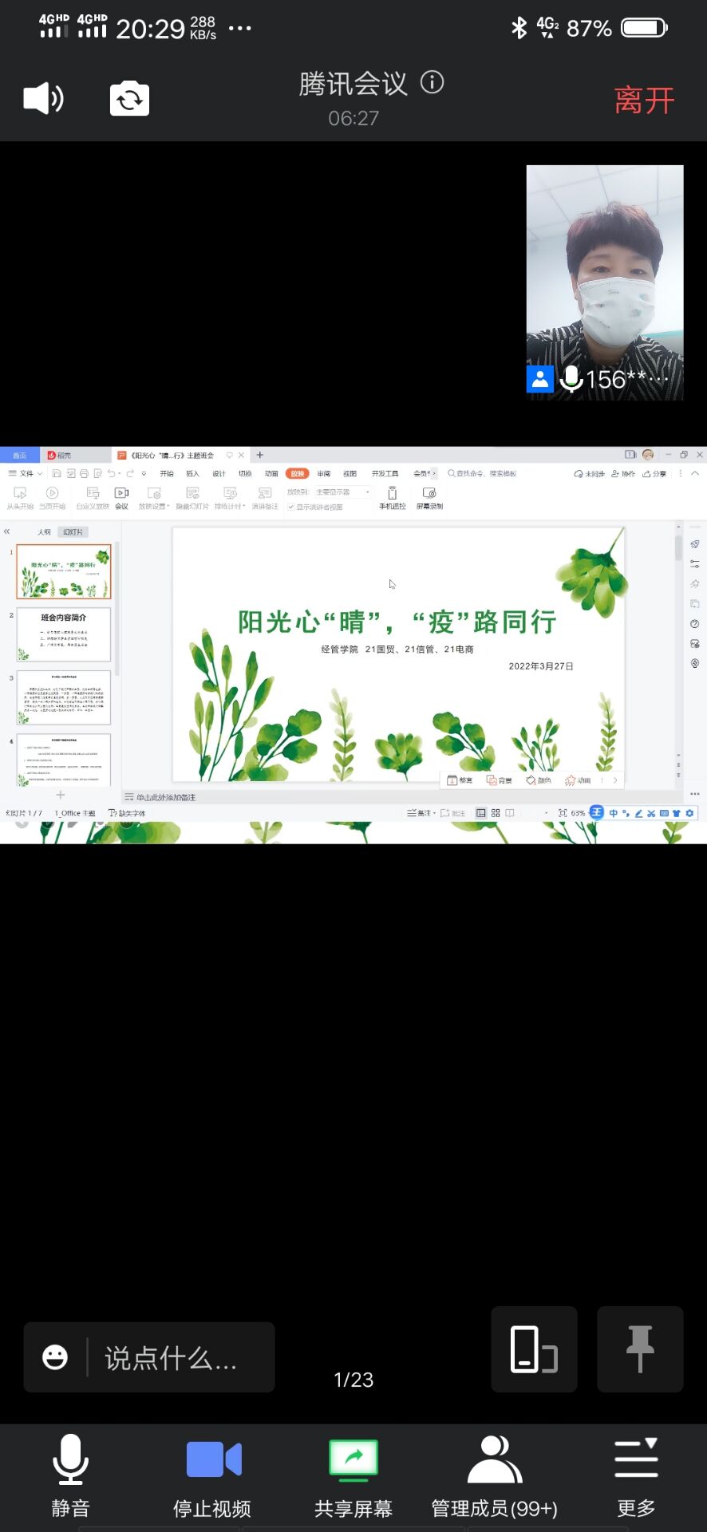Click 隐藏幻灯片 hide slide icon
707x1532 pixels.
(192, 498)
